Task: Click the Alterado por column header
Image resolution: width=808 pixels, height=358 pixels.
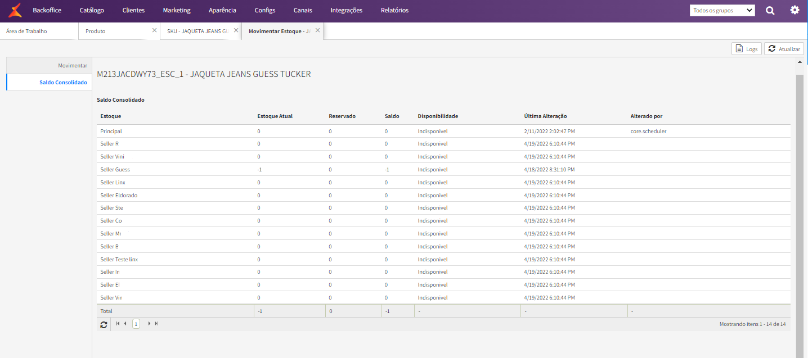Action: coord(647,116)
